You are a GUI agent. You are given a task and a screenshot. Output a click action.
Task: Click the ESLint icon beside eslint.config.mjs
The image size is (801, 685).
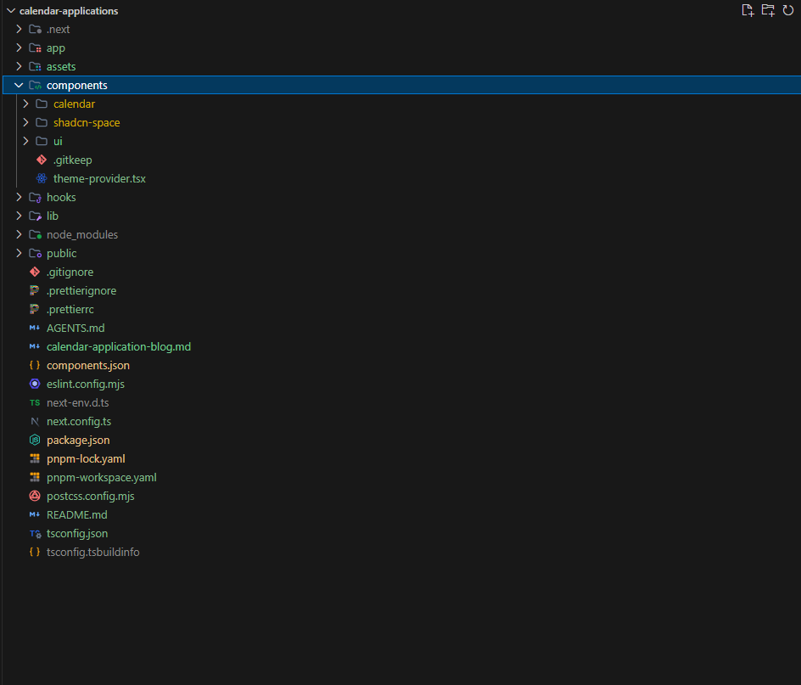coord(35,384)
